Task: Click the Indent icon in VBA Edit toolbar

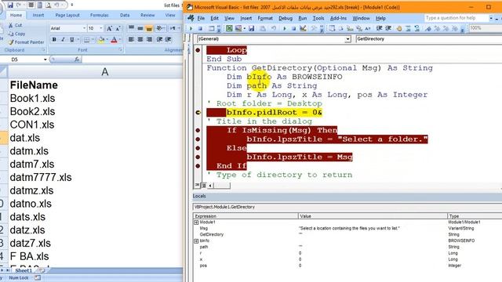Action: (379, 29)
